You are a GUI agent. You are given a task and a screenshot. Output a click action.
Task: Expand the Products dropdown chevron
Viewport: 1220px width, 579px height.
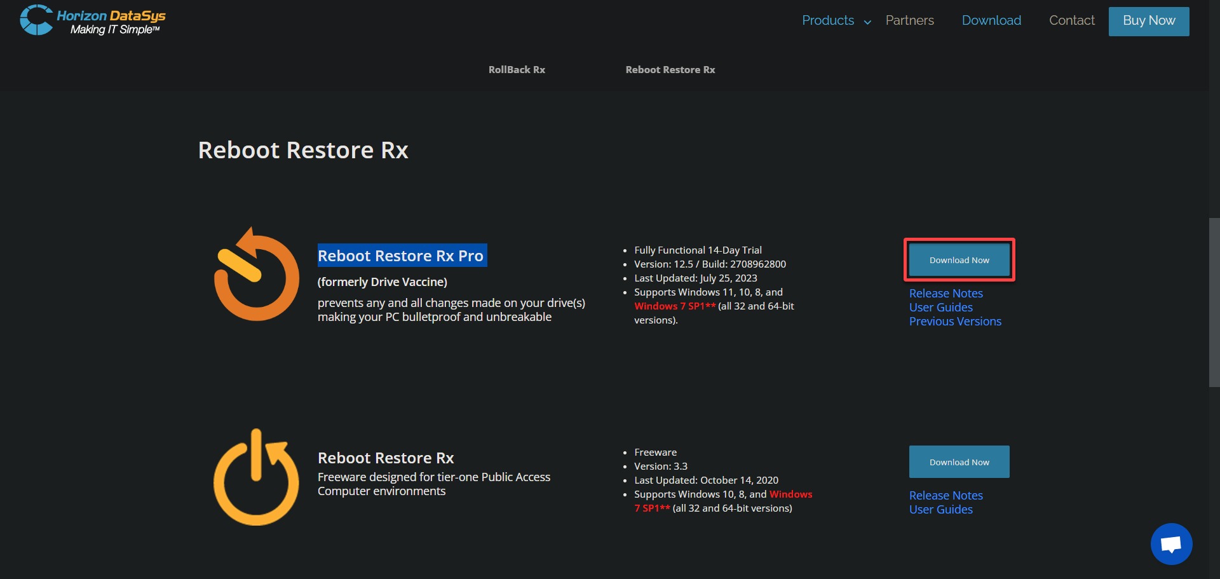click(x=867, y=22)
